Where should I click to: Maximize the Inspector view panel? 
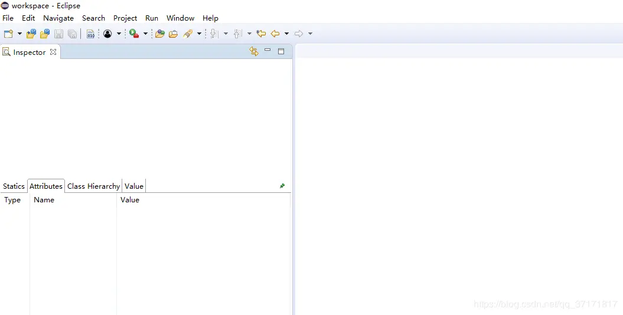pyautogui.click(x=281, y=51)
